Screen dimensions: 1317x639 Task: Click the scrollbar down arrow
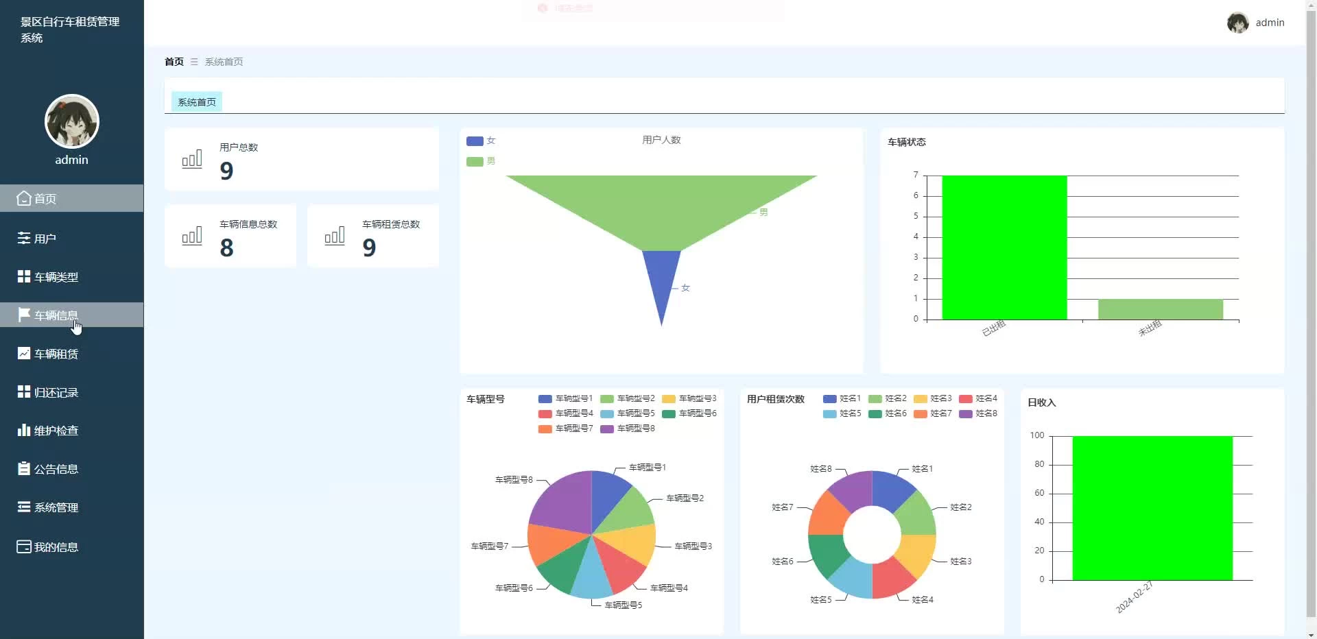point(1311,634)
